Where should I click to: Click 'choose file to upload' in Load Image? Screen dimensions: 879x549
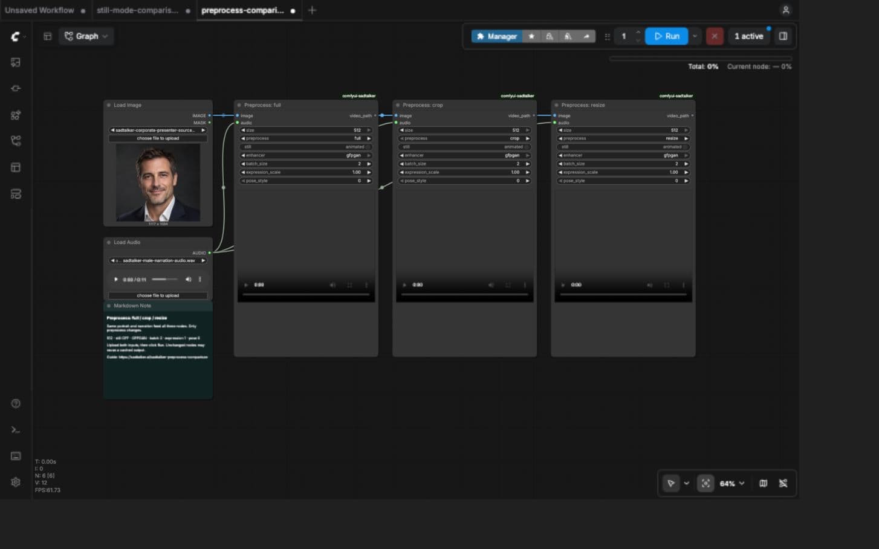[x=158, y=138]
